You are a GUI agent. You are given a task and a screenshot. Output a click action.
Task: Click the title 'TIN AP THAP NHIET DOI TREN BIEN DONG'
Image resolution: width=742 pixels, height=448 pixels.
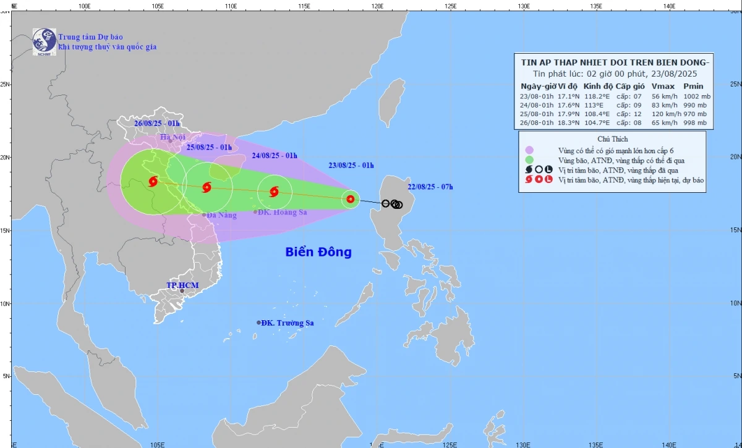(x=613, y=61)
